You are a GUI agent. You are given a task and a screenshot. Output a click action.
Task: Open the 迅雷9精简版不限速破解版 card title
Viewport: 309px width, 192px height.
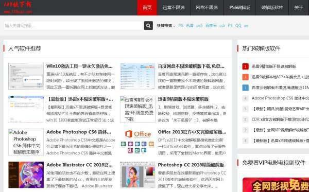click(x=183, y=99)
